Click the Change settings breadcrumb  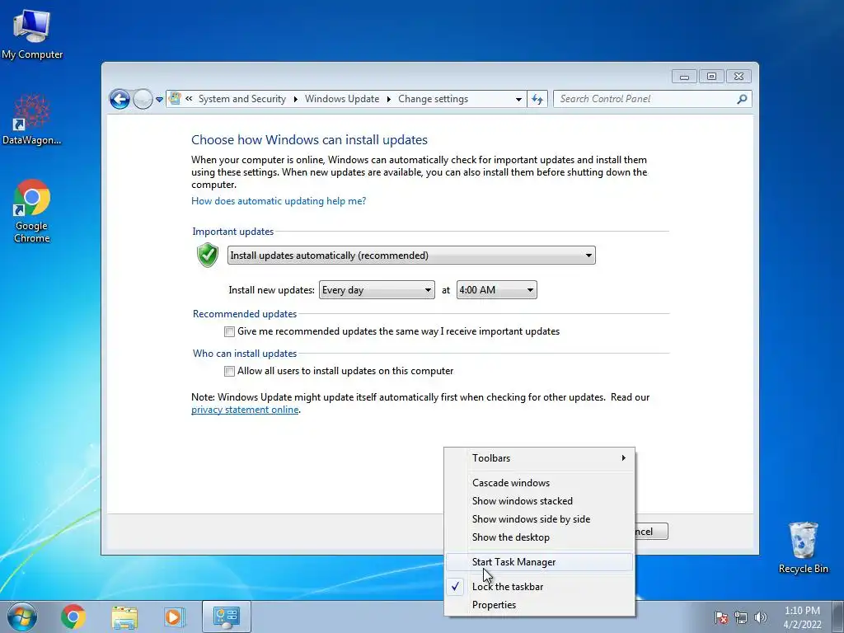pos(434,99)
